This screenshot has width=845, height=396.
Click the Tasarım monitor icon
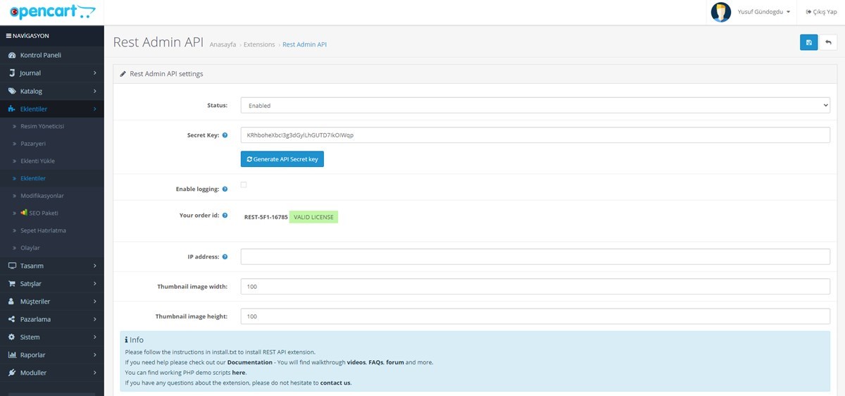point(12,266)
